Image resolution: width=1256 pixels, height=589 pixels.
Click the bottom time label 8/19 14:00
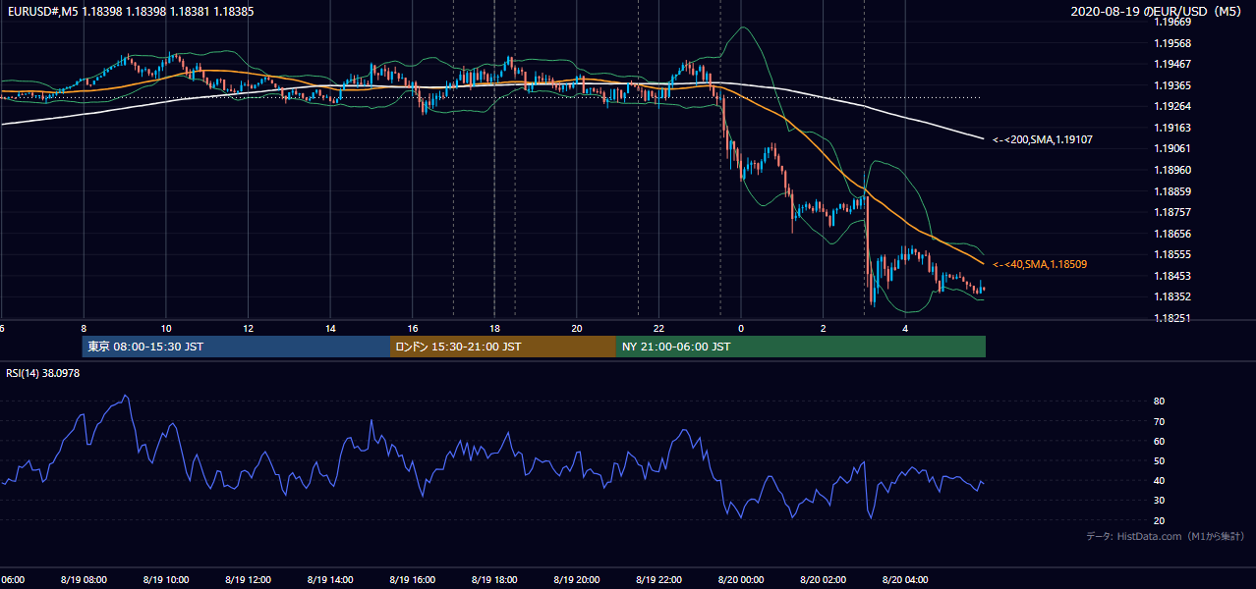(x=330, y=580)
